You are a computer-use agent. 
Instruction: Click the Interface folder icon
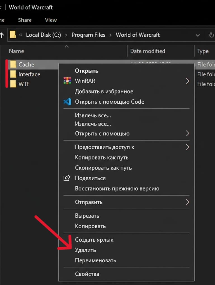point(13,74)
